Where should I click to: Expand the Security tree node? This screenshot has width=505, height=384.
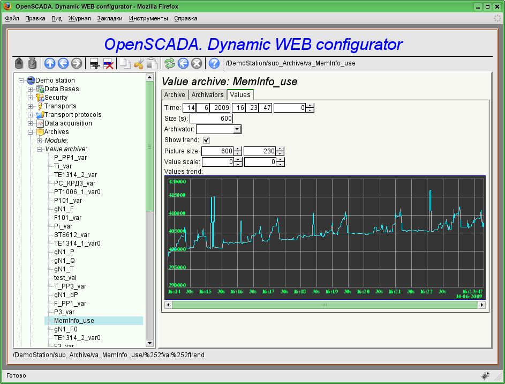click(31, 98)
